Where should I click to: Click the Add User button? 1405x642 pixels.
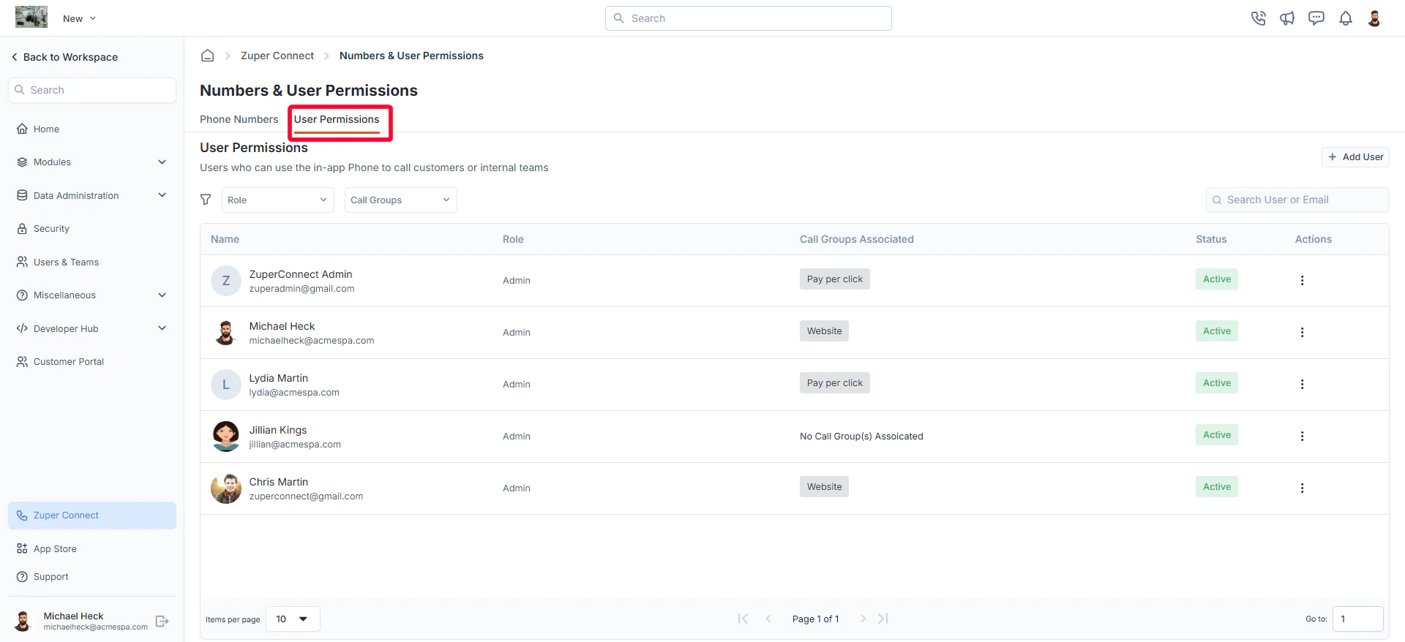click(x=1355, y=157)
